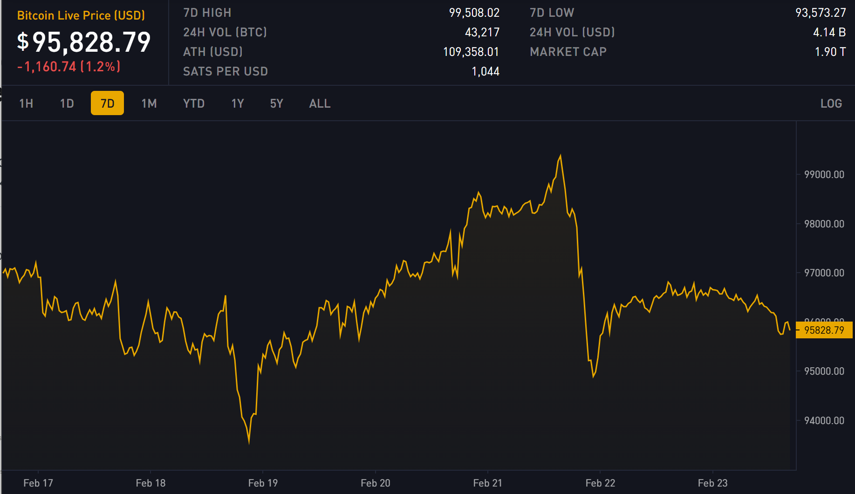Image resolution: width=855 pixels, height=494 pixels.
Task: Click the ATH (USD) stat label
Action: (213, 52)
